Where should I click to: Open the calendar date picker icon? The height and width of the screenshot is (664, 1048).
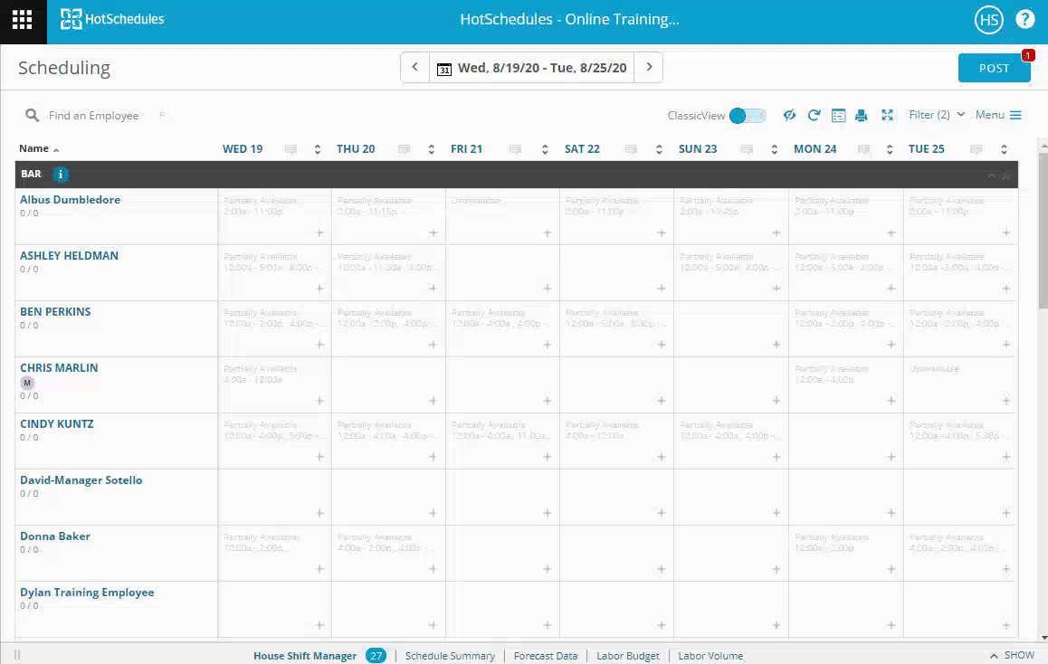click(443, 69)
